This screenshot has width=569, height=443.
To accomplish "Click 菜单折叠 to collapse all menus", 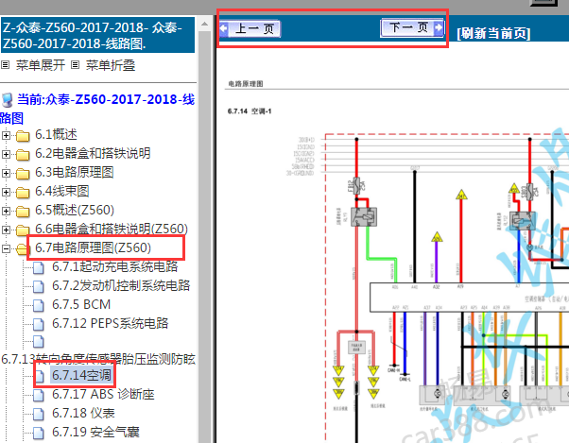I will tap(111, 65).
